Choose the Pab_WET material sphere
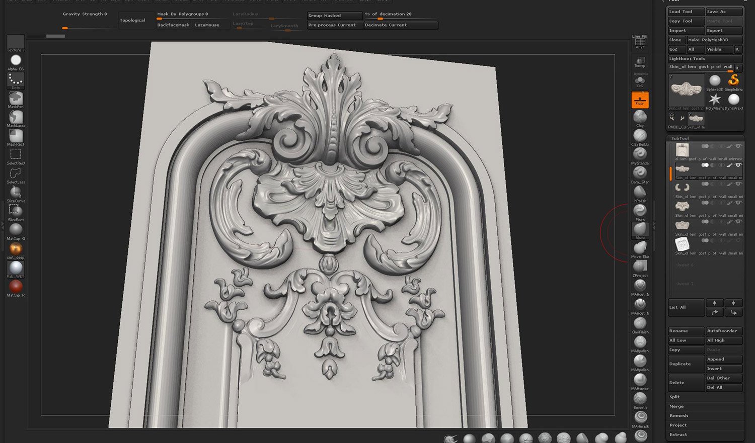755x443 pixels. (16, 269)
